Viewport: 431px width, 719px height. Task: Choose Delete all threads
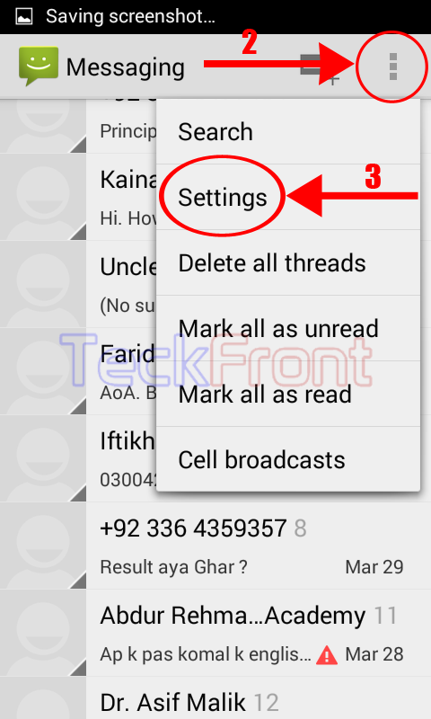288,262
